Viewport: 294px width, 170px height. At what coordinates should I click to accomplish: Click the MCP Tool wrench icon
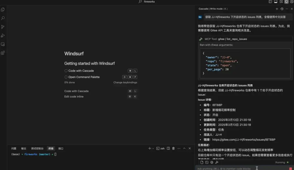pos(201,39)
